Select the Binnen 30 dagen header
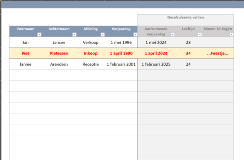 coord(218,31)
